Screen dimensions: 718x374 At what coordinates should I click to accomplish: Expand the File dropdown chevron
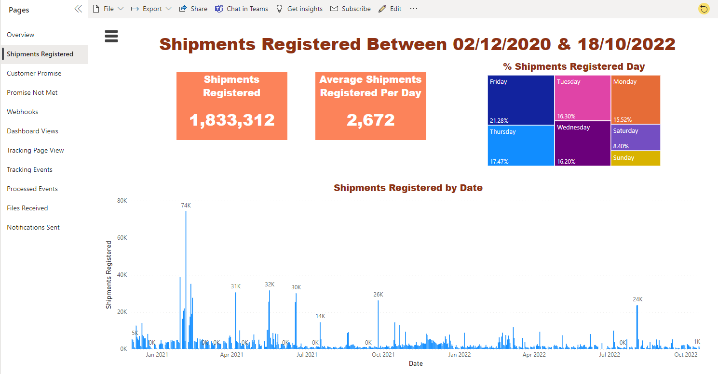(x=121, y=9)
